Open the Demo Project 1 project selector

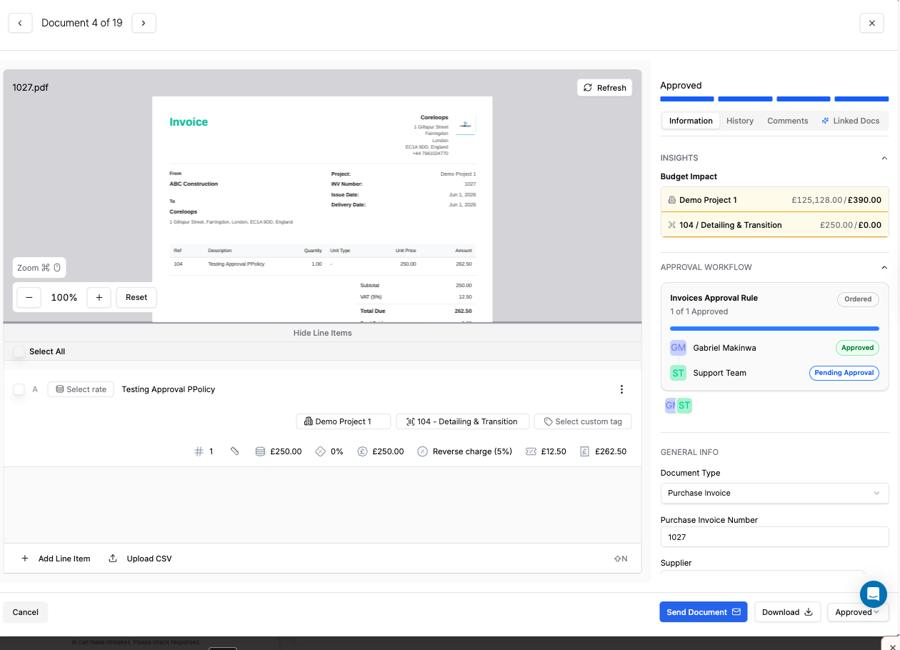pos(344,421)
